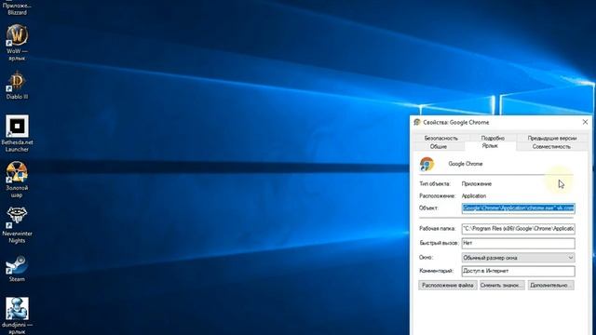Open the Окно window size dropdown
The height and width of the screenshot is (335, 596).
pos(518,258)
